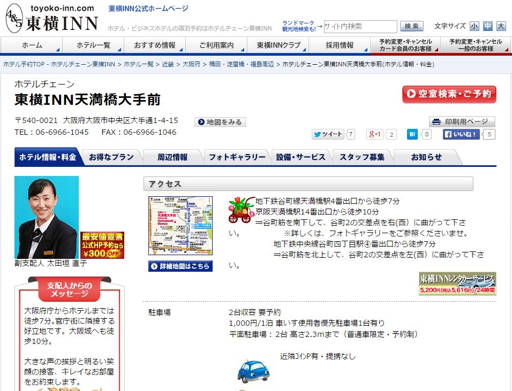Open the ホーム menu
Image resolution: width=512 pixels, height=391 pixels.
32,45
